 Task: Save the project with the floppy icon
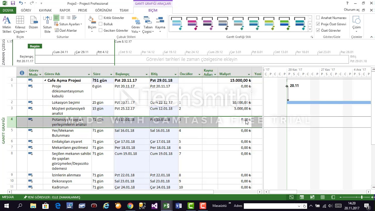(x=13, y=3)
